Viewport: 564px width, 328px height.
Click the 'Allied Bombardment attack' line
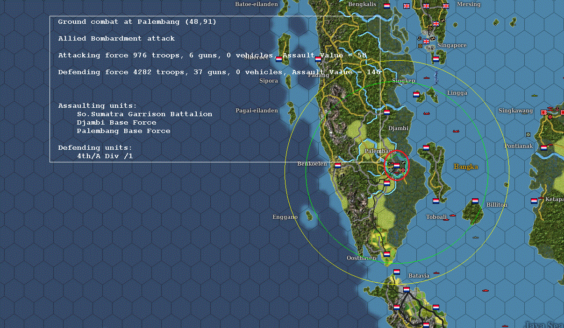116,39
